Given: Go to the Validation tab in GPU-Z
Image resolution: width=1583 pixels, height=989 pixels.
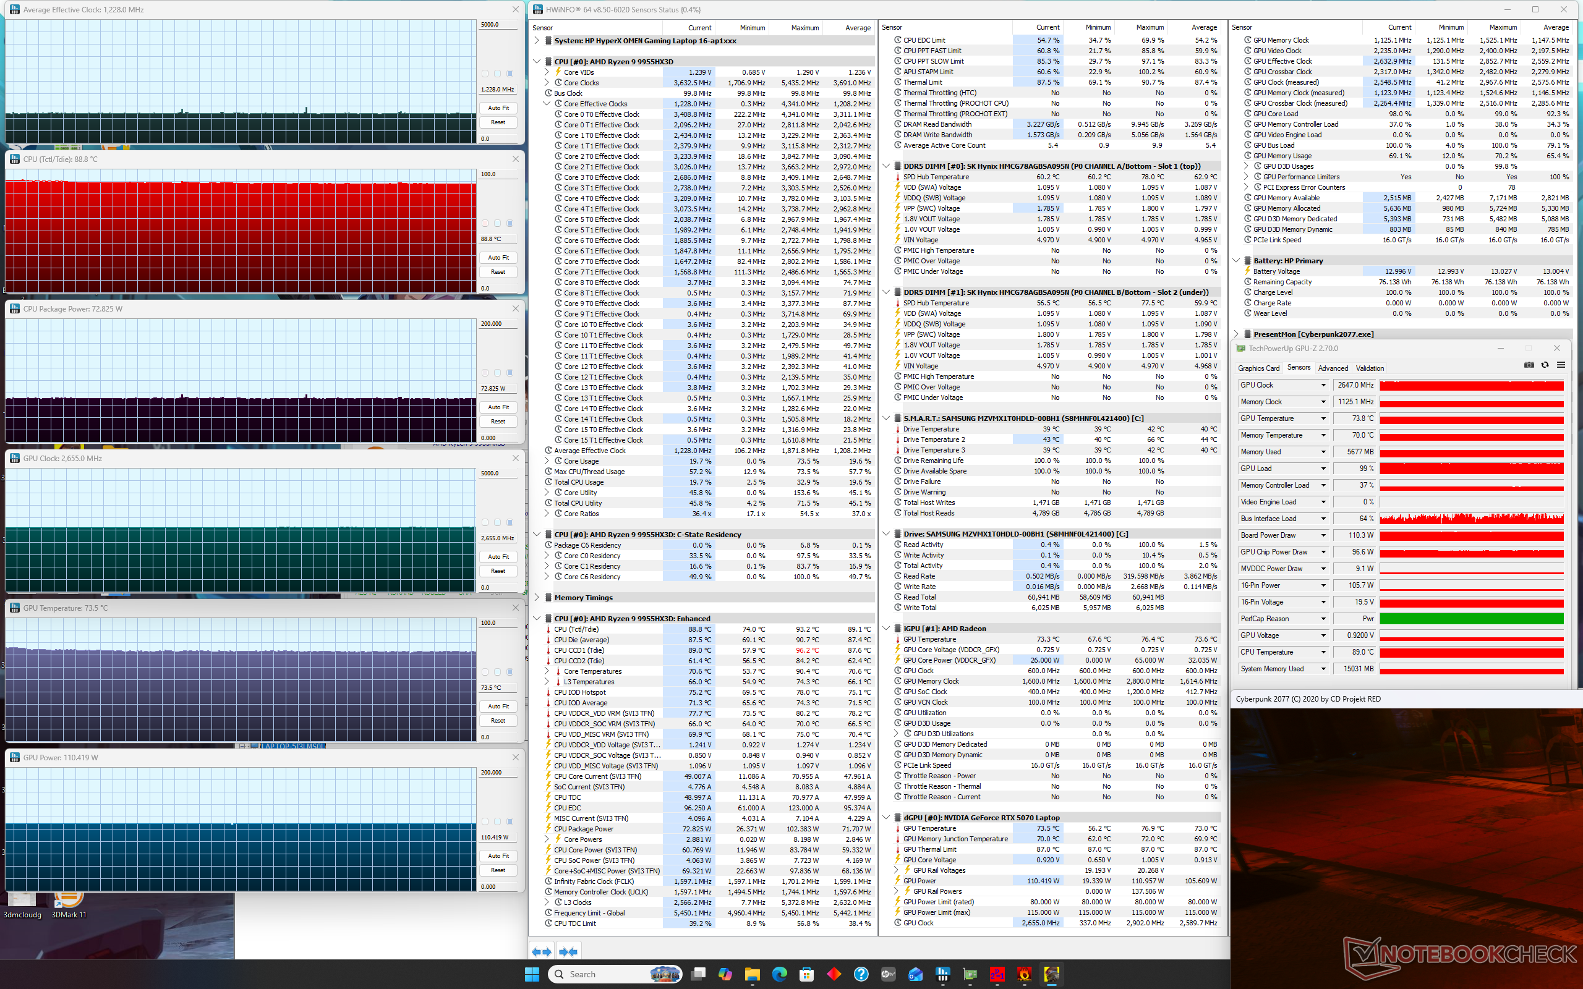Looking at the screenshot, I should pos(1370,368).
